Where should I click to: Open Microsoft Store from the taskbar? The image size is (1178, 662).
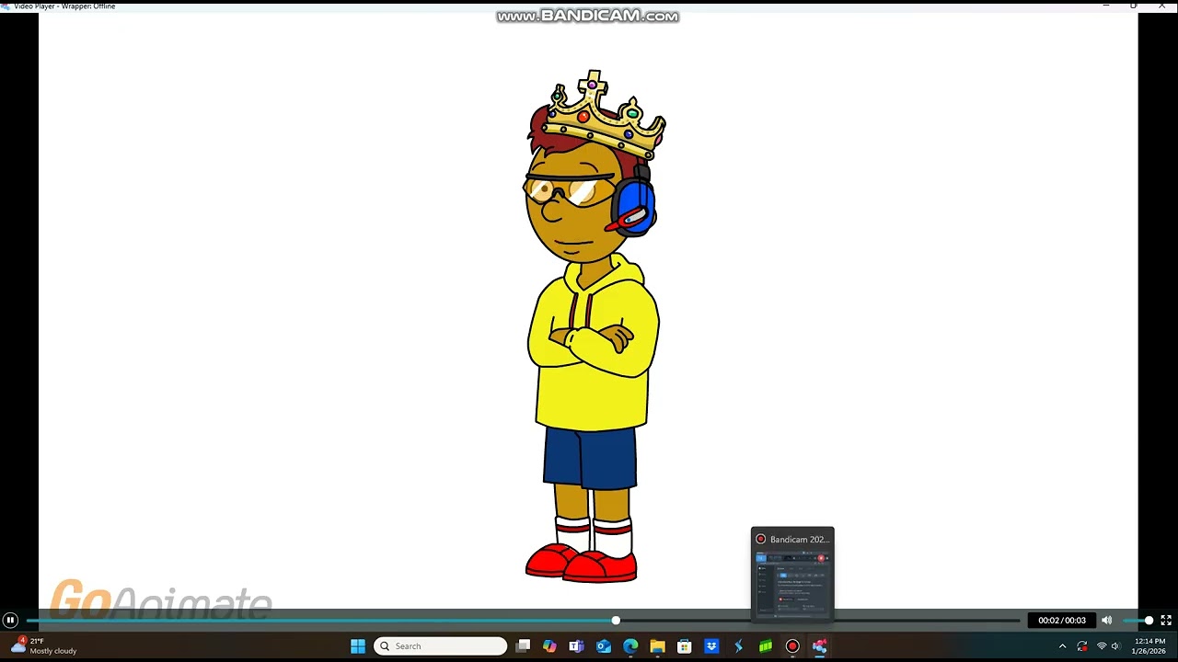tap(684, 646)
